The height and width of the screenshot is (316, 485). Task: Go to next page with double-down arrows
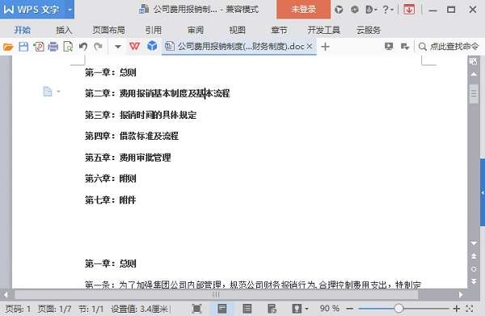(474, 281)
